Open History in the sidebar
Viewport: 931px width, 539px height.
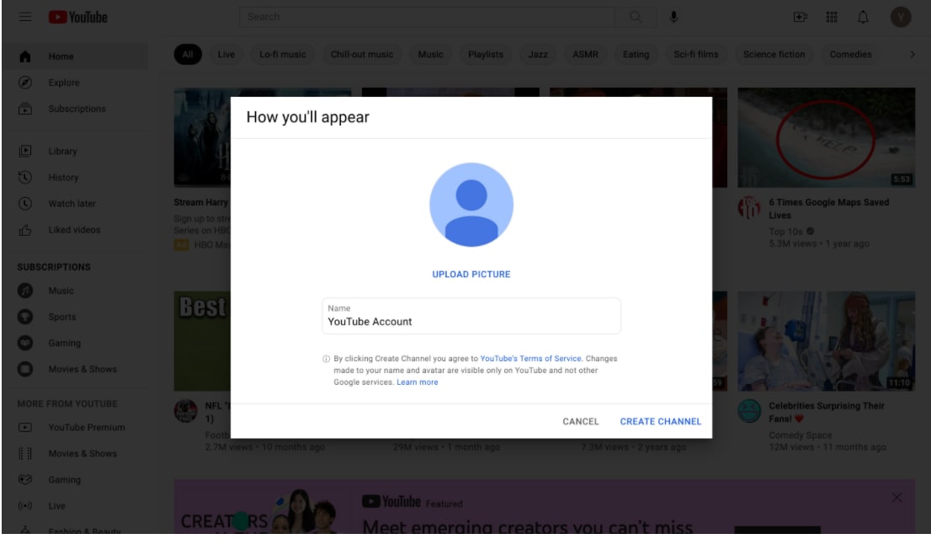point(77,177)
